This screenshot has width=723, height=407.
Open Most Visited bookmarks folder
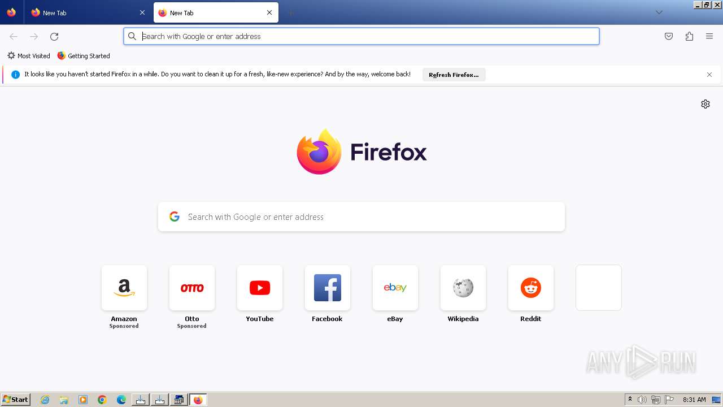[28, 56]
